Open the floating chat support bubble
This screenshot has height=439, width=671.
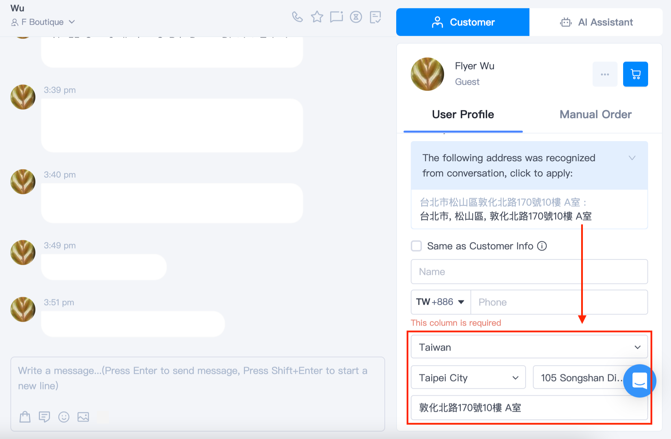639,381
